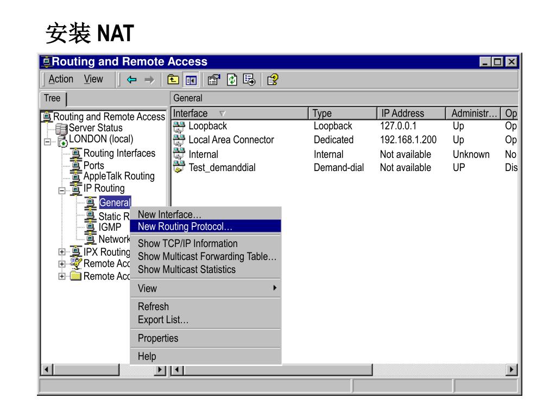
Task: Collapse the IP Routing tree node
Action: tap(62, 191)
